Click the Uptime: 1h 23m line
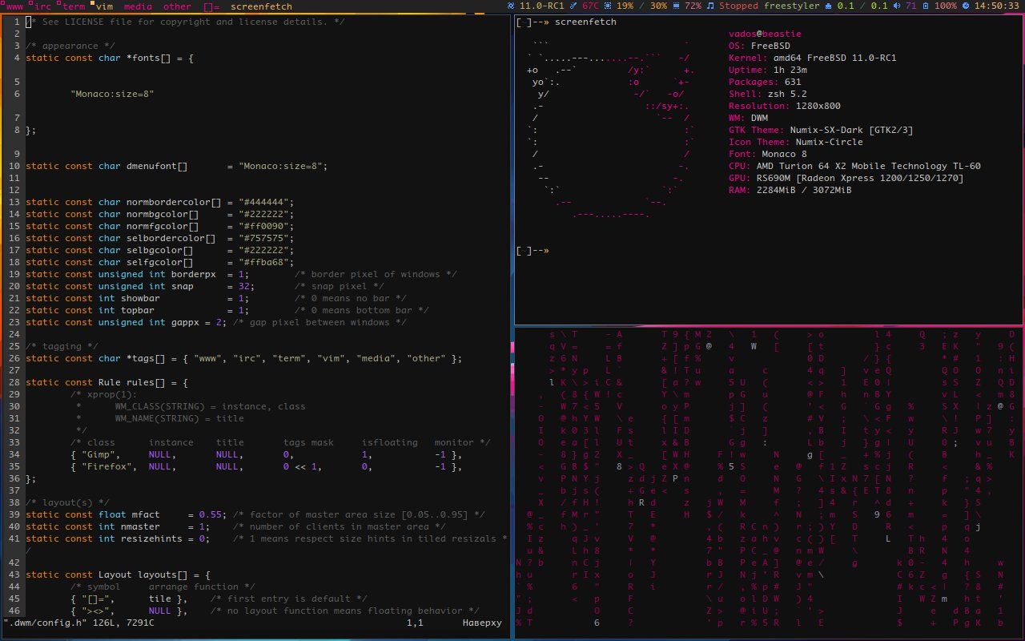 (768, 70)
